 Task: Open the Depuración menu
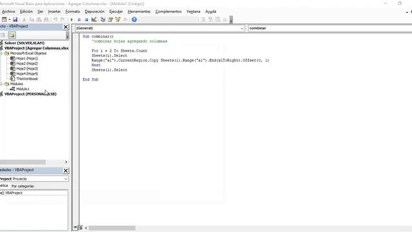coord(95,12)
